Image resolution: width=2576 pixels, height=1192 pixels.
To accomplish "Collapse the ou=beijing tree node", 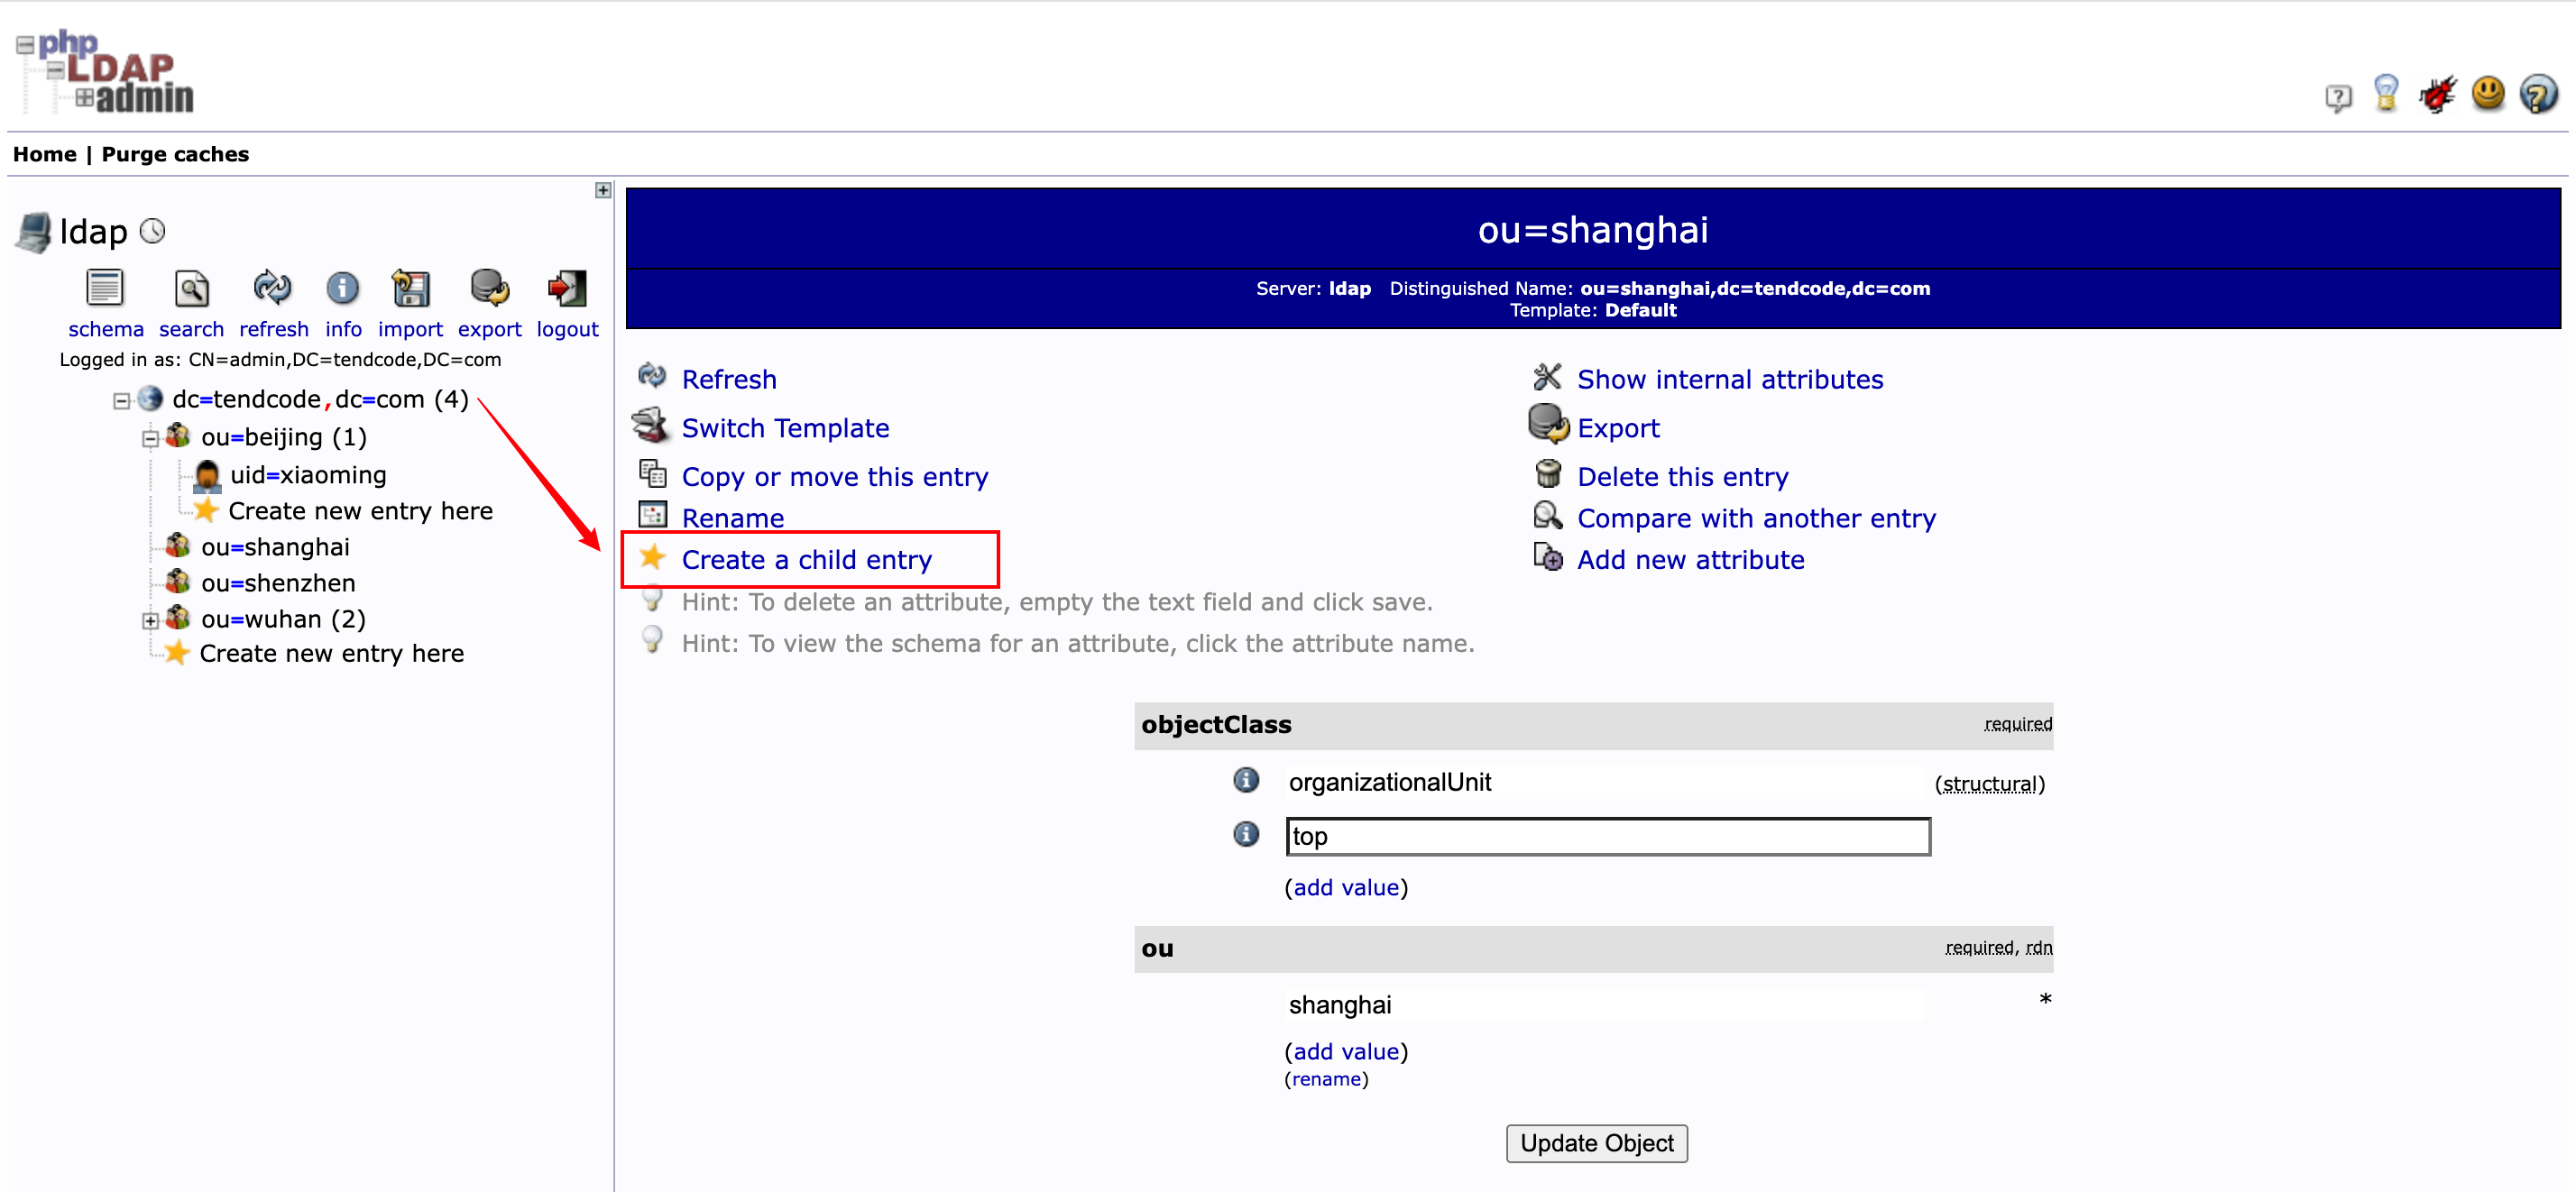I will pyautogui.click(x=150, y=438).
